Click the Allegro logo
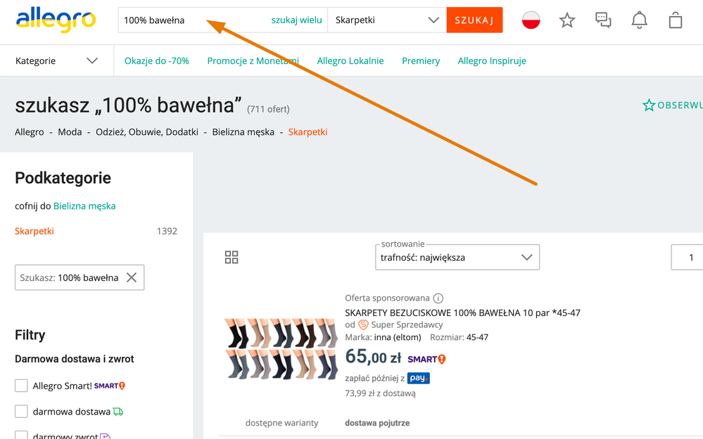The width and height of the screenshot is (703, 439). pyautogui.click(x=56, y=20)
